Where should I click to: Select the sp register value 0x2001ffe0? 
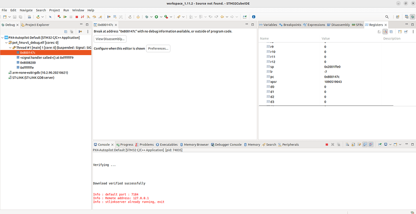coord(332,67)
